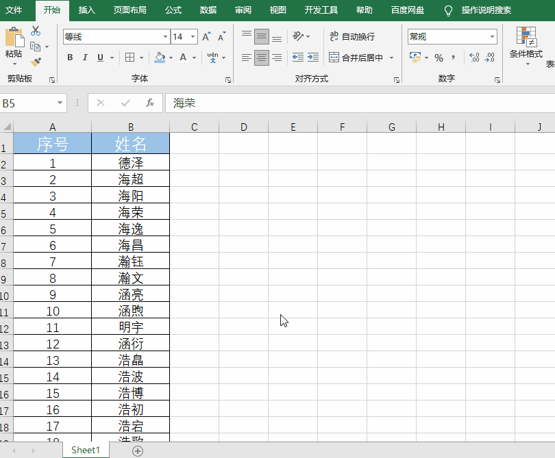The width and height of the screenshot is (555, 458).
Task: Open the 字体 group dialog launcher
Action: pyautogui.click(x=228, y=80)
